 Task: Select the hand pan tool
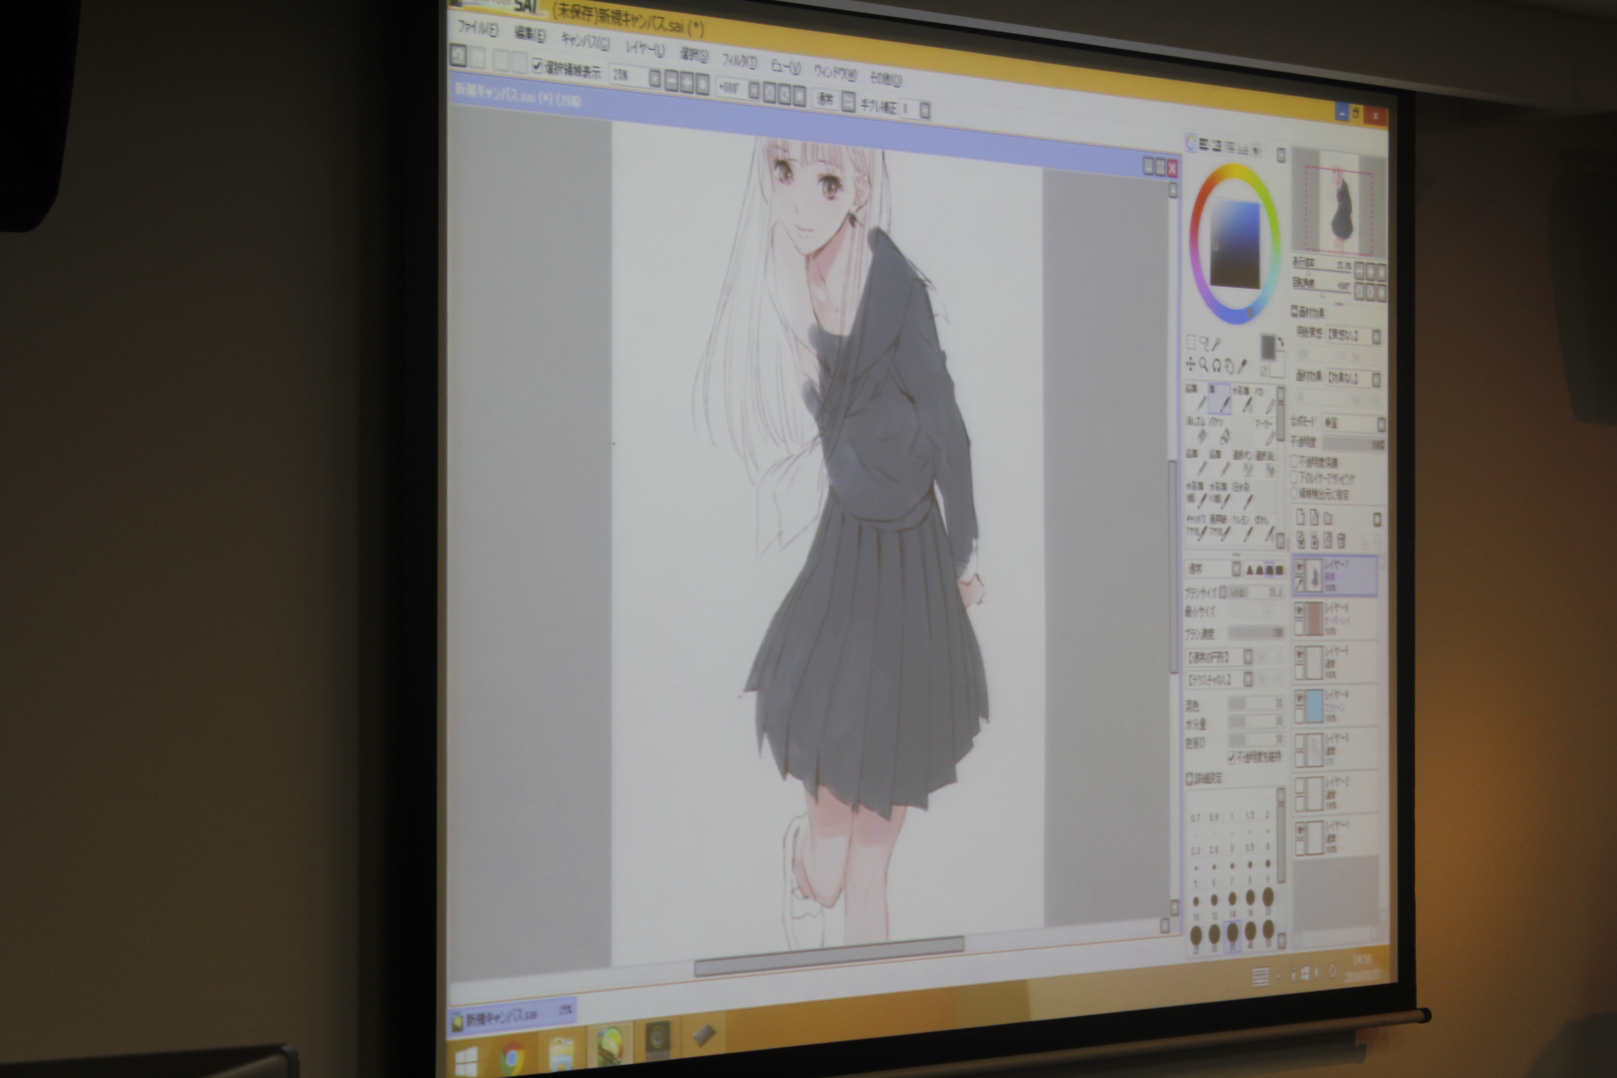(1229, 366)
